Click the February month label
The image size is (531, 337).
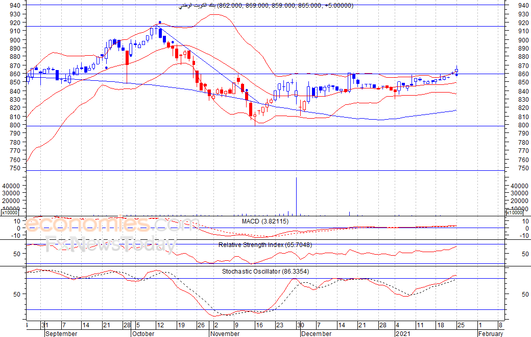click(x=490, y=333)
